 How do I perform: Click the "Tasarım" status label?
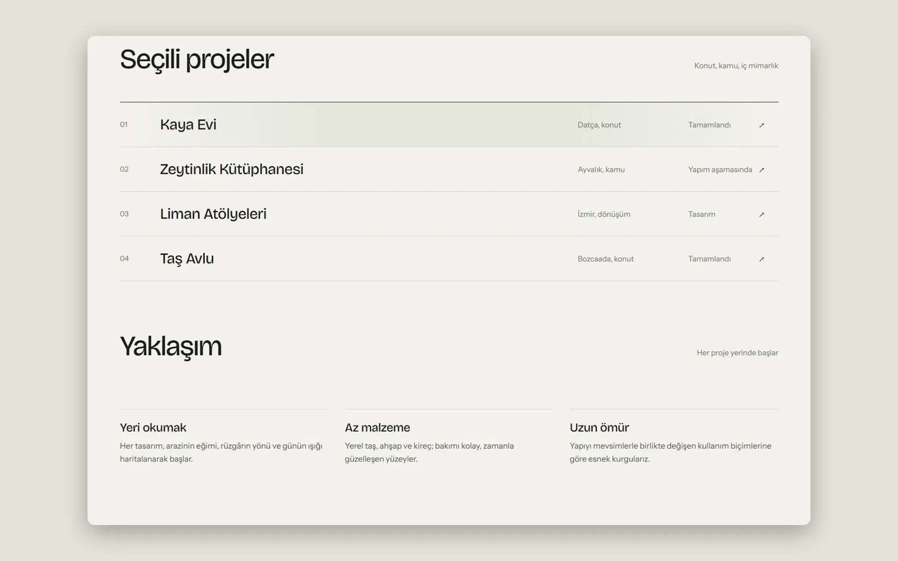tap(702, 214)
